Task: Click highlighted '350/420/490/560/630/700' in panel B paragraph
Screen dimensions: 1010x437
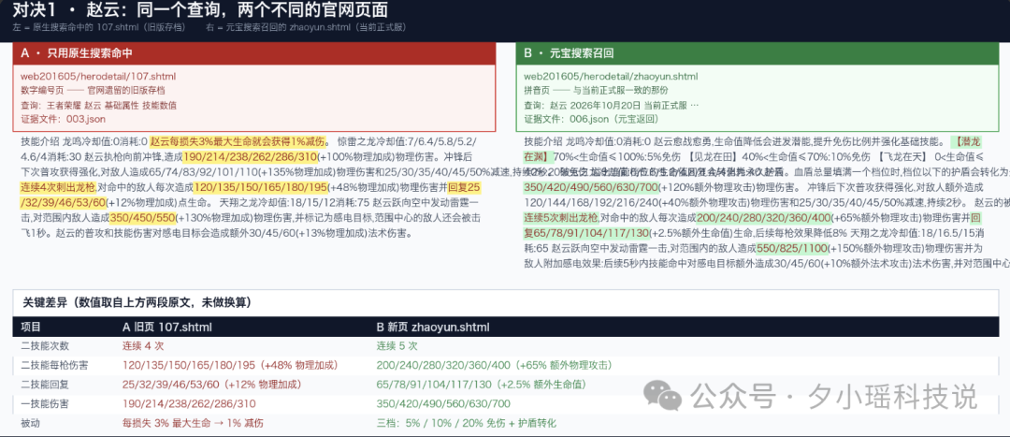Action: tap(591, 187)
